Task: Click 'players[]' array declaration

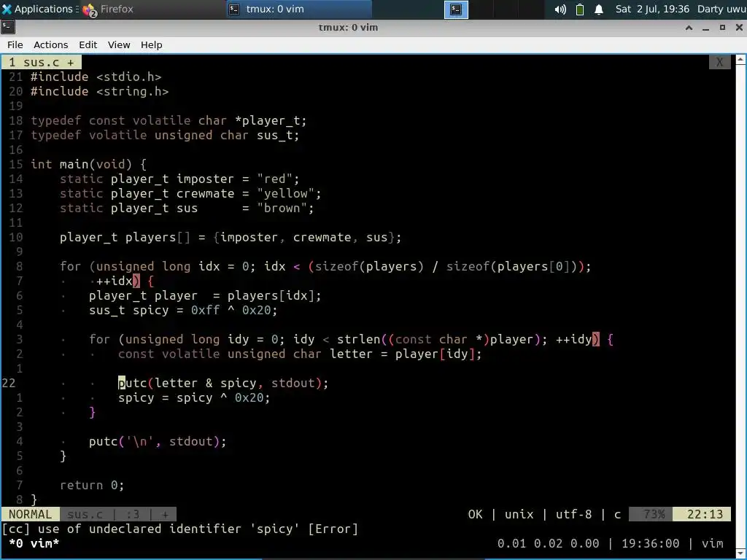Action: (x=158, y=237)
